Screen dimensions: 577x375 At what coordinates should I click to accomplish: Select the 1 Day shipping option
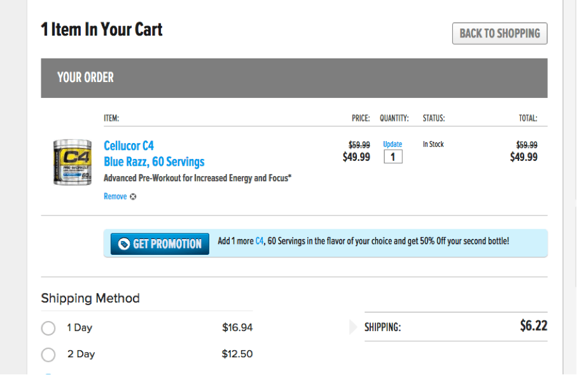(x=48, y=328)
